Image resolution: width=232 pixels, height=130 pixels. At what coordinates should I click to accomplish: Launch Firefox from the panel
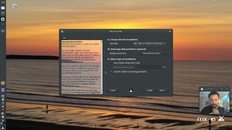(3, 83)
